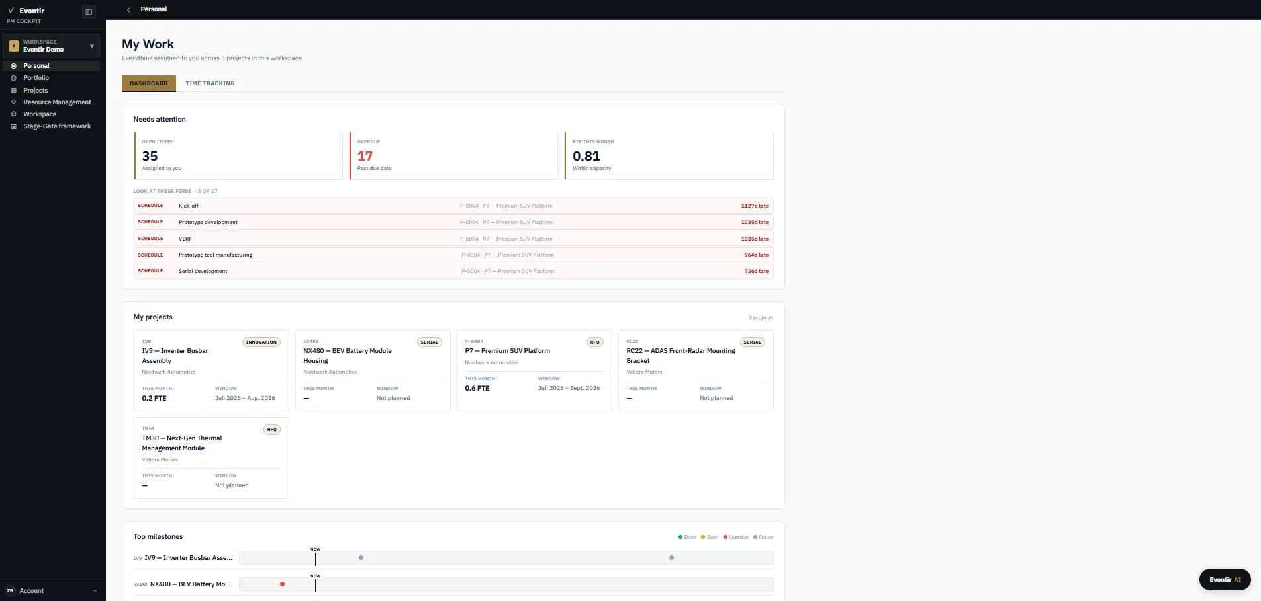Click the ZB account avatar
The image size is (1261, 601).
10,591
